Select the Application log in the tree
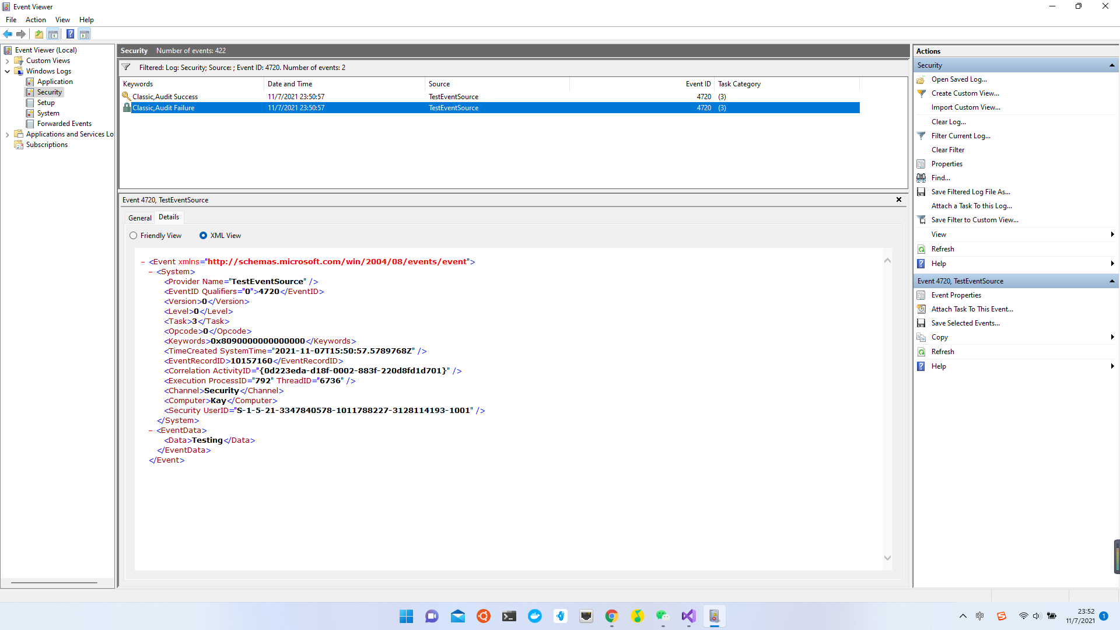This screenshot has width=1120, height=630. coord(55,82)
